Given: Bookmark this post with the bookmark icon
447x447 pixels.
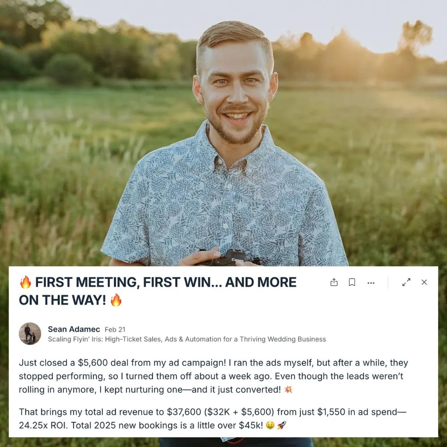Looking at the screenshot, I should click(352, 282).
